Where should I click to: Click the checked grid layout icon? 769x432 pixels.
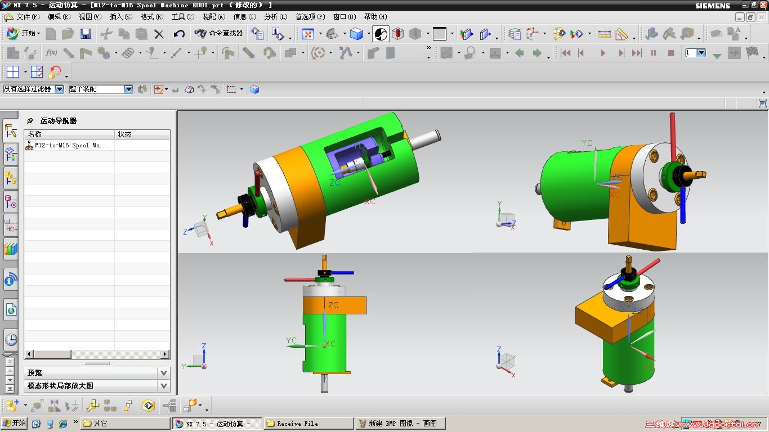[x=37, y=72]
